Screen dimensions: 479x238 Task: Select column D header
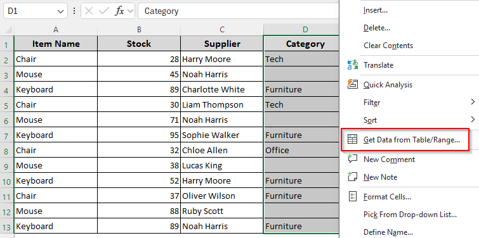[301, 30]
